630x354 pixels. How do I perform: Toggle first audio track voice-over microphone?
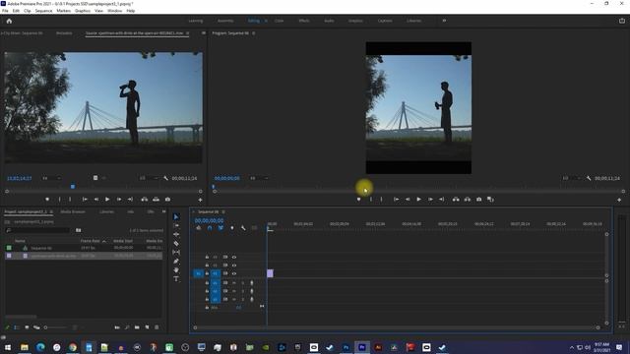click(x=252, y=283)
